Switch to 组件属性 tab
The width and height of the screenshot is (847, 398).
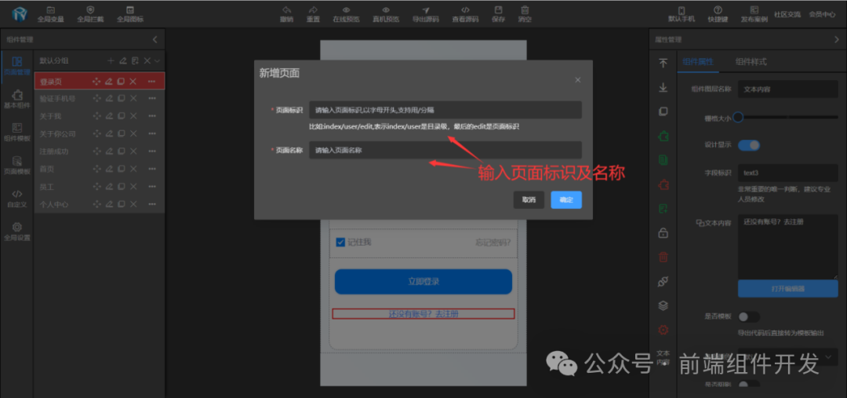(697, 62)
